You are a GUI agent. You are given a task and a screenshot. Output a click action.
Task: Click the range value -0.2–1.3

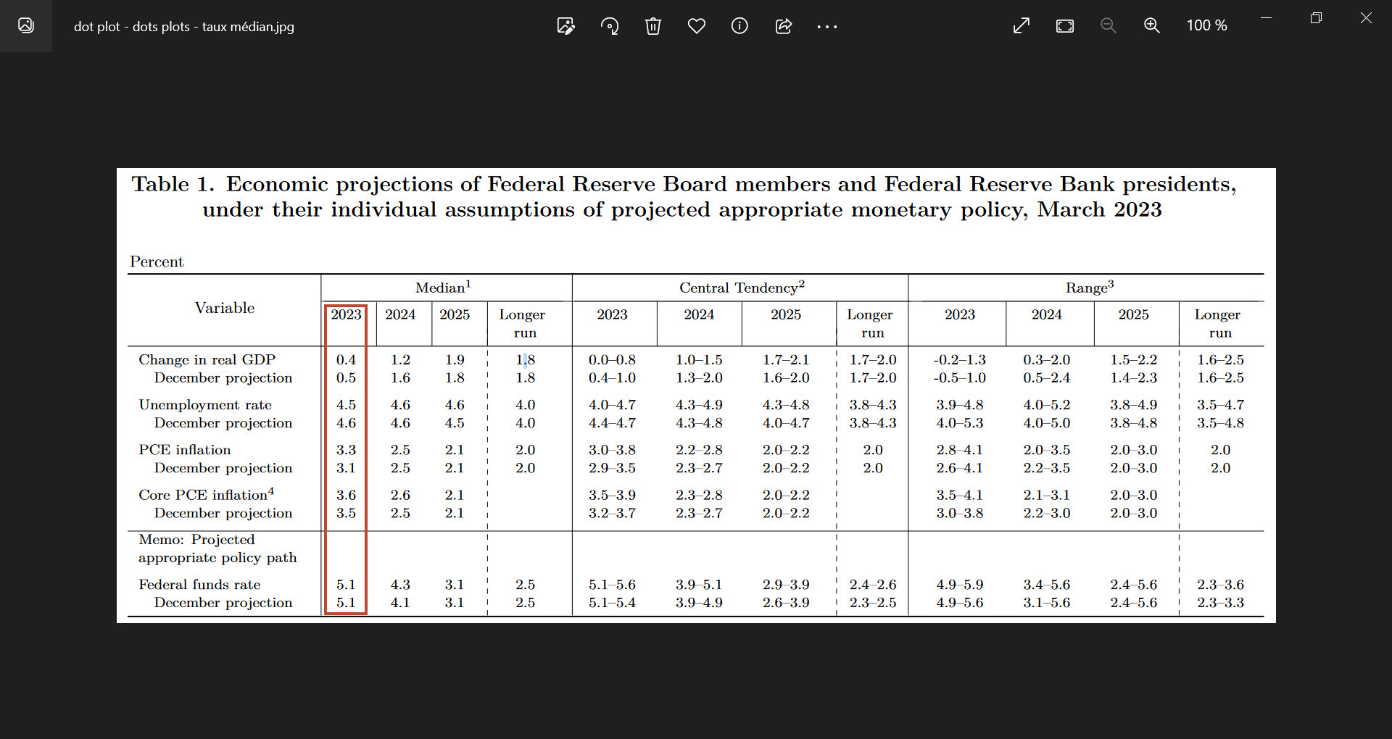(x=959, y=359)
